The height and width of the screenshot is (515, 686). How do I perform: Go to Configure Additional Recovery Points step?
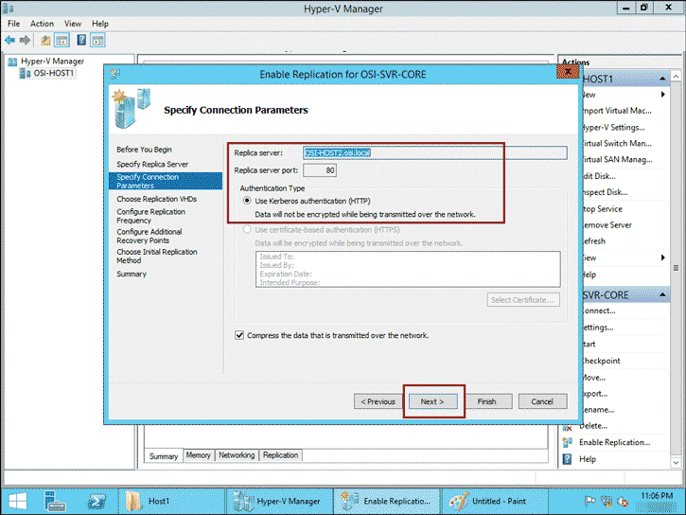click(150, 237)
